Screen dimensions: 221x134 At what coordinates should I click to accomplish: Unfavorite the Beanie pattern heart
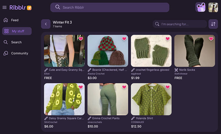point(124,39)
